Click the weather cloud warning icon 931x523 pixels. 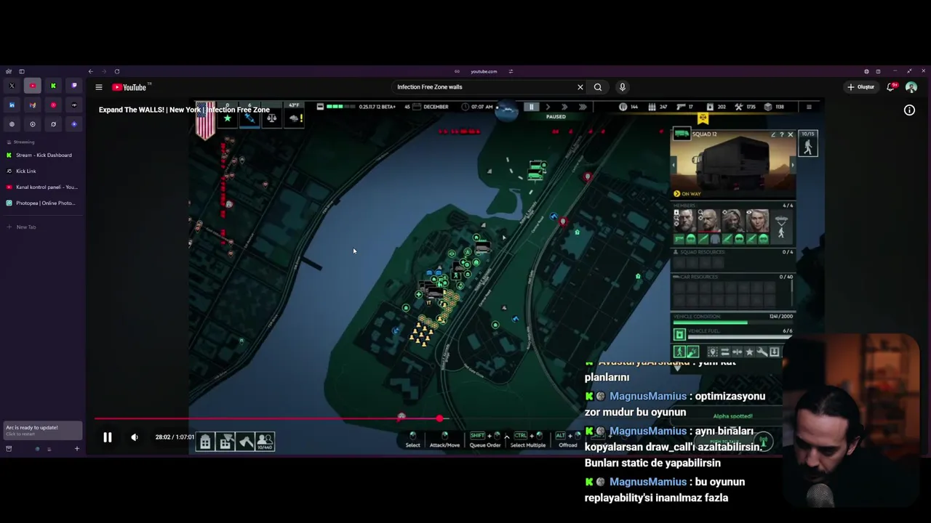pos(294,118)
